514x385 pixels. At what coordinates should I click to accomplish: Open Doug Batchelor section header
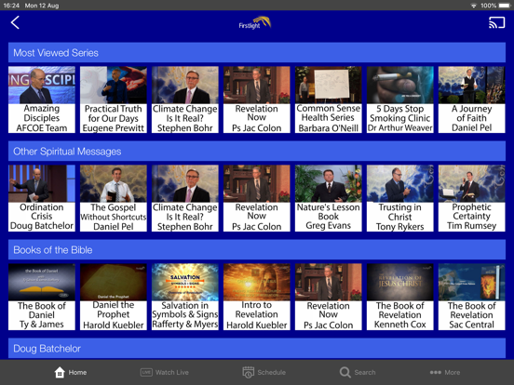[x=257, y=349]
